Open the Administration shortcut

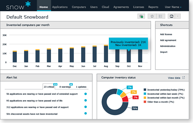[x=168, y=46]
